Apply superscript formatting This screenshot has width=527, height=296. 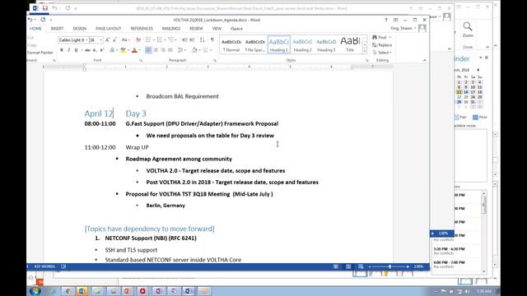point(102,50)
